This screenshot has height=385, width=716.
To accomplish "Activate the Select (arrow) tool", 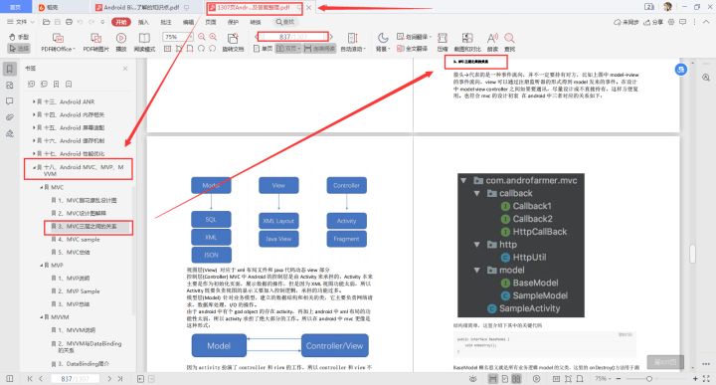I will (x=19, y=48).
